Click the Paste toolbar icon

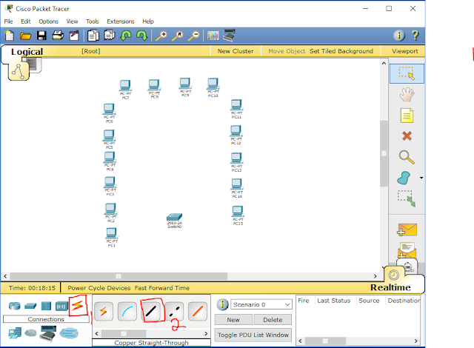(x=110, y=36)
